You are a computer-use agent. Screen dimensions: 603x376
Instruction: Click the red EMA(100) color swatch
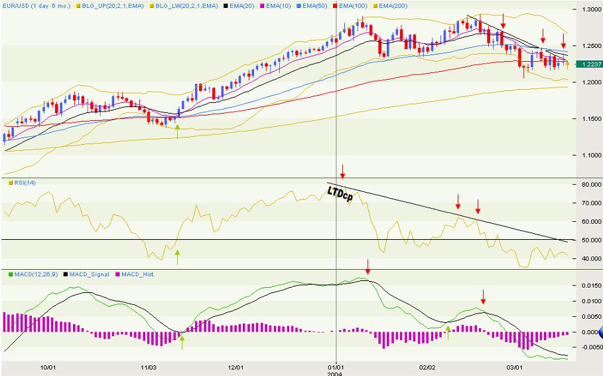(x=336, y=6)
